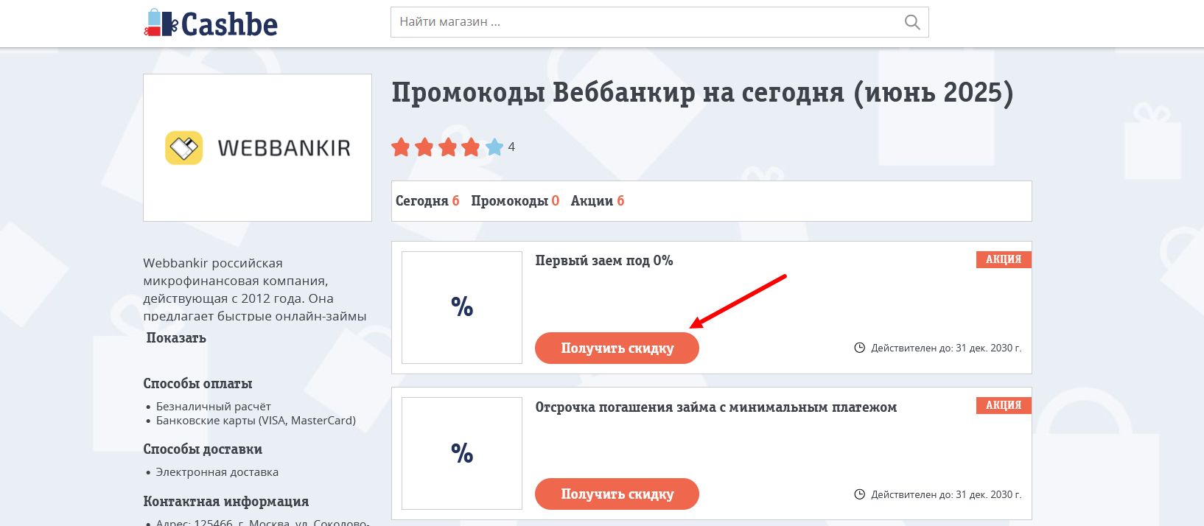1204x526 pixels.
Task: Click the fourth rating star
Action: 471,147
